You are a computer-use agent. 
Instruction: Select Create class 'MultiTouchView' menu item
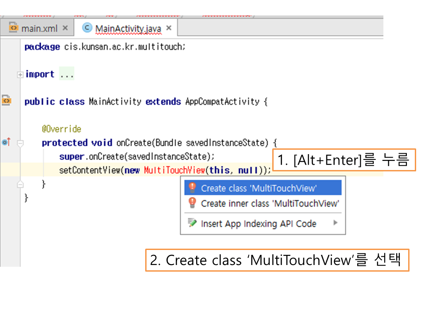[259, 188]
